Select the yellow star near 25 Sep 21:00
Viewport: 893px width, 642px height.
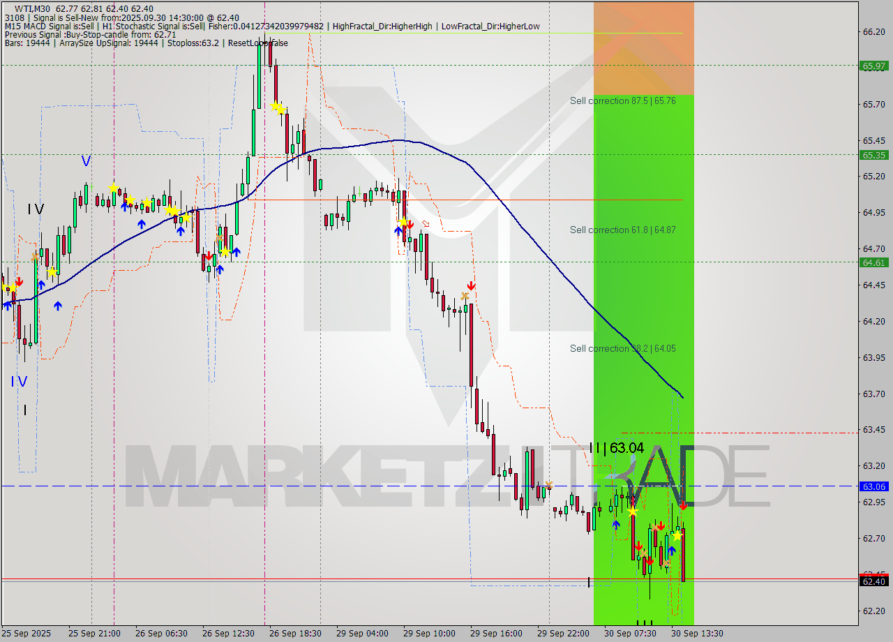click(x=113, y=187)
